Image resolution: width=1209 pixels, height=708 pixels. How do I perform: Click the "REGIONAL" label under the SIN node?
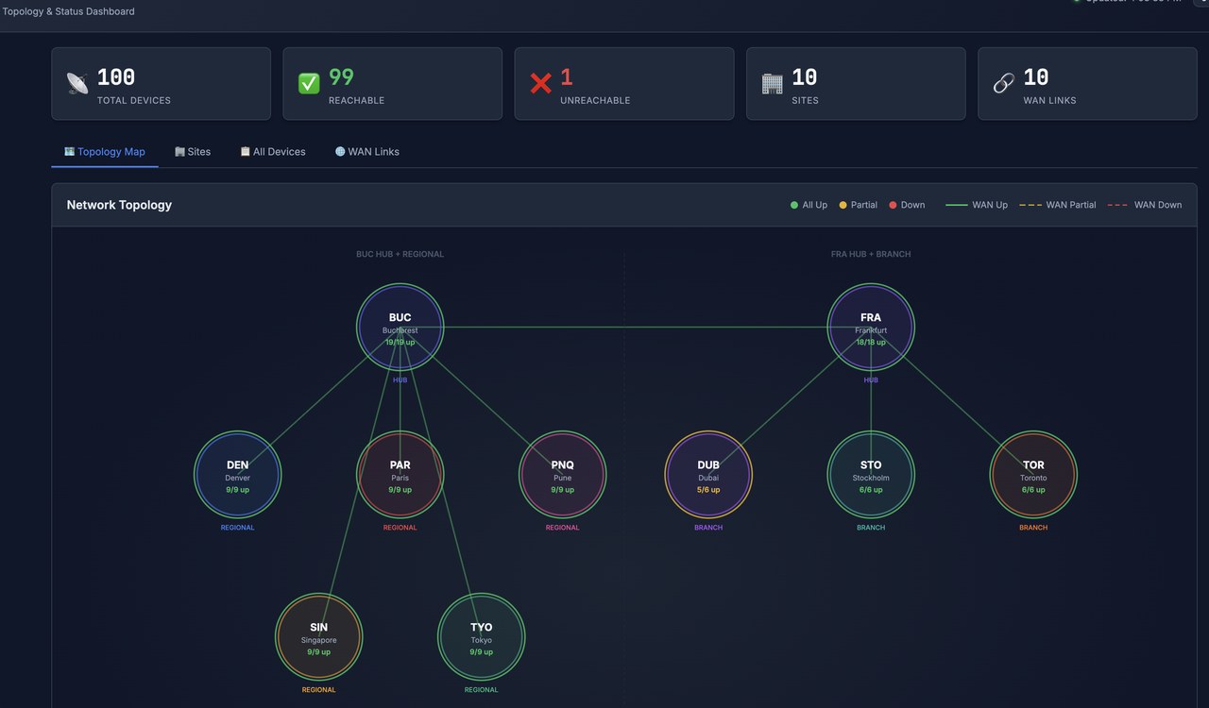click(x=319, y=690)
